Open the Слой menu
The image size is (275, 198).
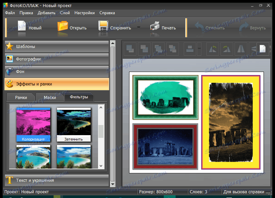click(65, 13)
